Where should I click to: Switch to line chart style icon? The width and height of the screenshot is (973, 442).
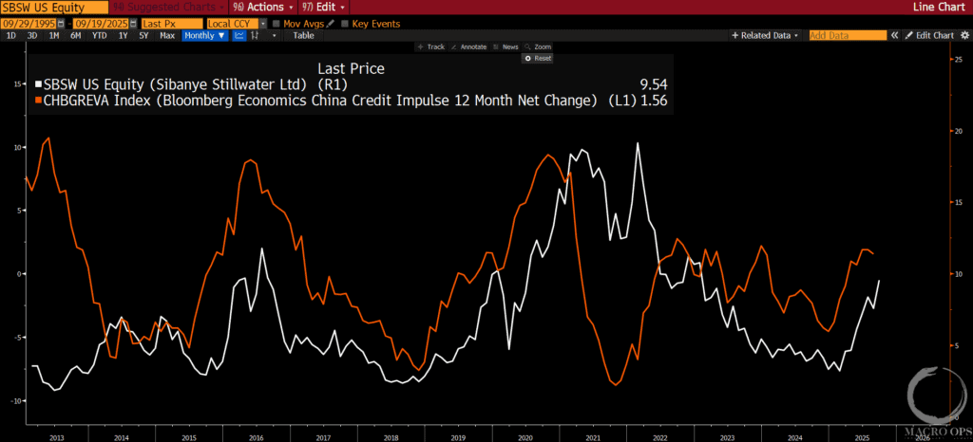pos(238,35)
